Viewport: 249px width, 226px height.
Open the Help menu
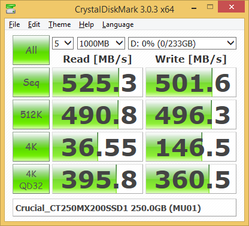tap(86, 24)
